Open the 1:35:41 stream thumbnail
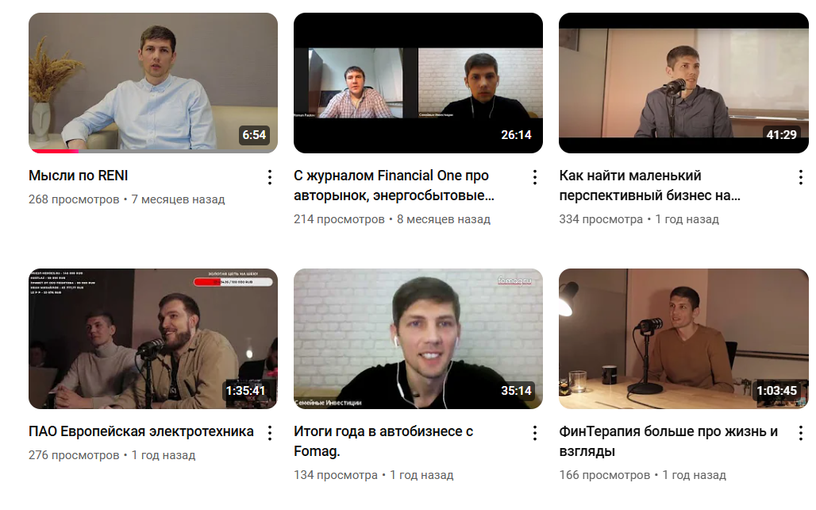The width and height of the screenshot is (816, 510). (x=153, y=338)
